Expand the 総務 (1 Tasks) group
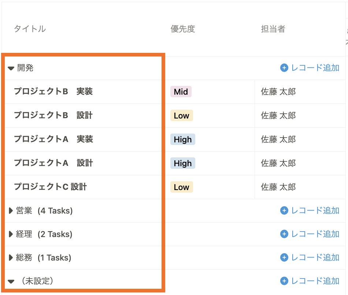 click(11, 258)
